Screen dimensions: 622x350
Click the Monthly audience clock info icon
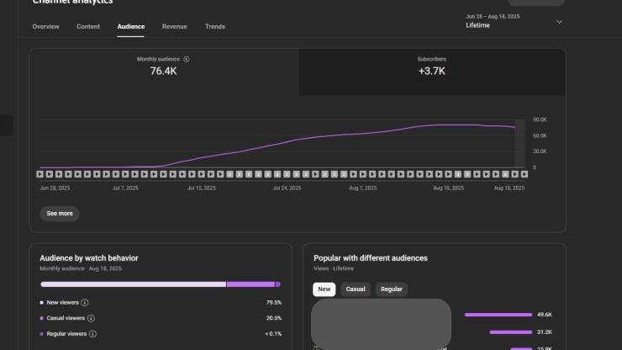pos(187,59)
